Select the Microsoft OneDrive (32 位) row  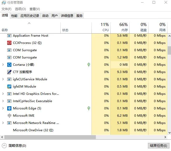coord(84,130)
